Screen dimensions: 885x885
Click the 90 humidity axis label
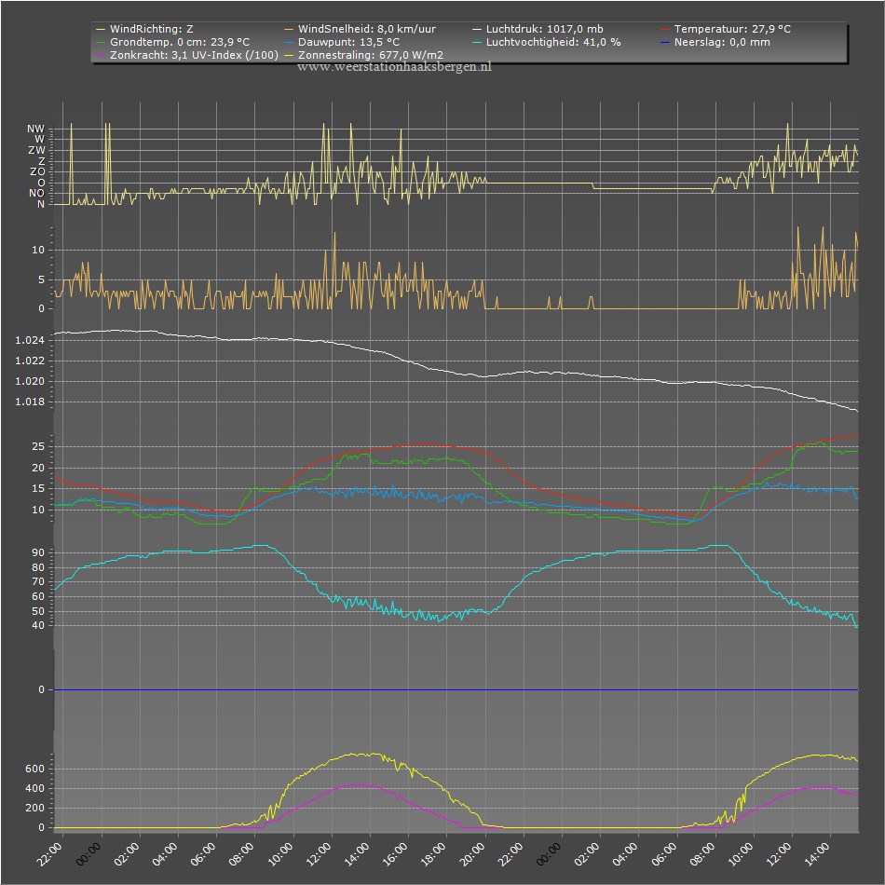(x=38, y=552)
